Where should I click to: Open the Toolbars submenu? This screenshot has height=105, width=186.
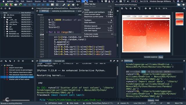click(98, 20)
